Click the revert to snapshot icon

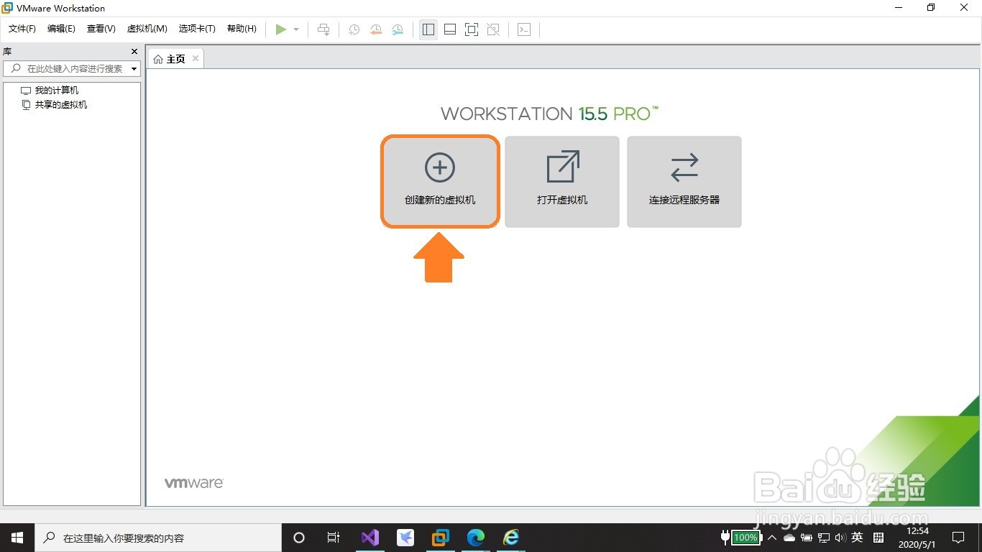click(x=376, y=29)
